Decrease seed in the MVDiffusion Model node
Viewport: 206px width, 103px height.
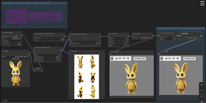point(35,55)
